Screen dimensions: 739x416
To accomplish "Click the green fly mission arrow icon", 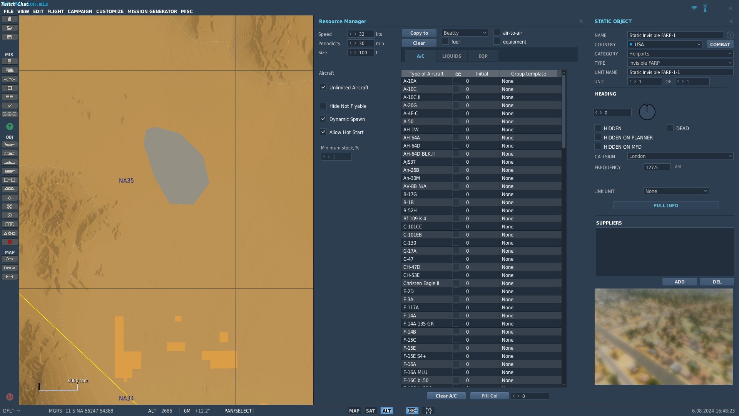I will 10,126.
